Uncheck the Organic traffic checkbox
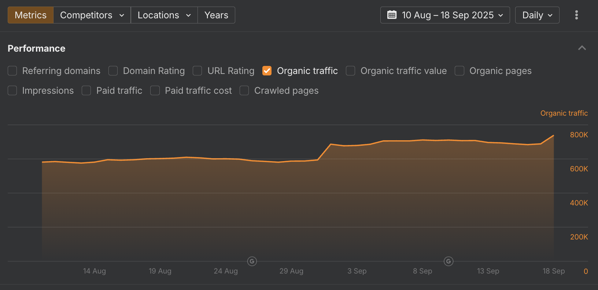598x290 pixels. [x=267, y=71]
